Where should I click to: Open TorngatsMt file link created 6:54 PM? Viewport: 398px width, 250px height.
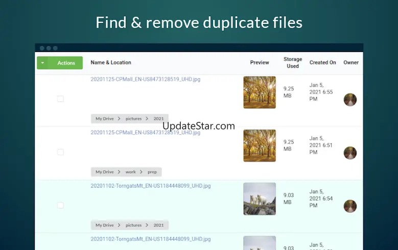coord(151,186)
